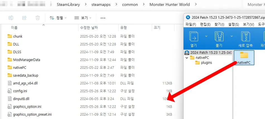Open the 설정(S) menu in Bandizip

(233, 25)
